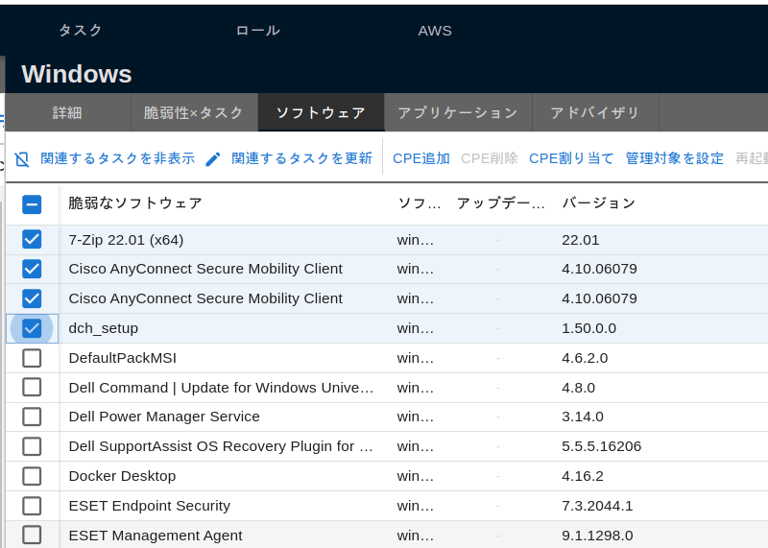Open the AWS item in top navigation
The width and height of the screenshot is (768, 548).
(x=435, y=31)
